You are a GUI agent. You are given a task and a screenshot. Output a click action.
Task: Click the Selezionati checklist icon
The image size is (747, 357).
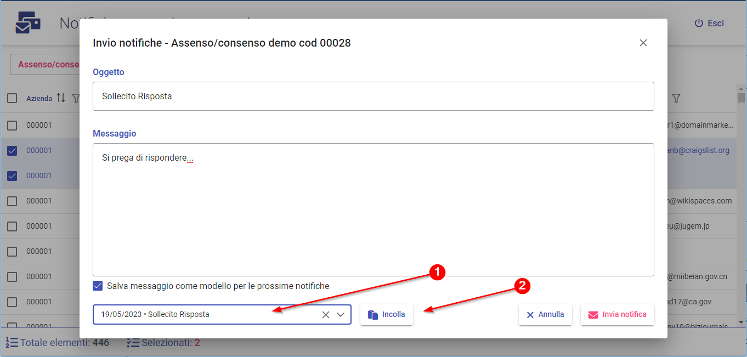[x=132, y=343]
